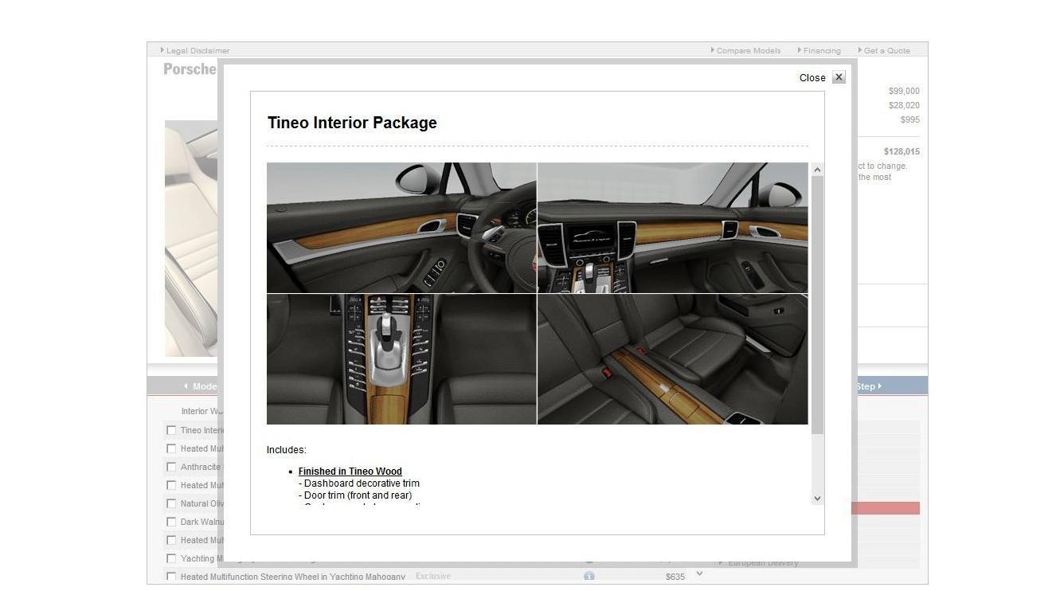Screen dimensions: 1056x591
Task: Tick the Tineo Interior checkbox
Action: click(x=171, y=430)
